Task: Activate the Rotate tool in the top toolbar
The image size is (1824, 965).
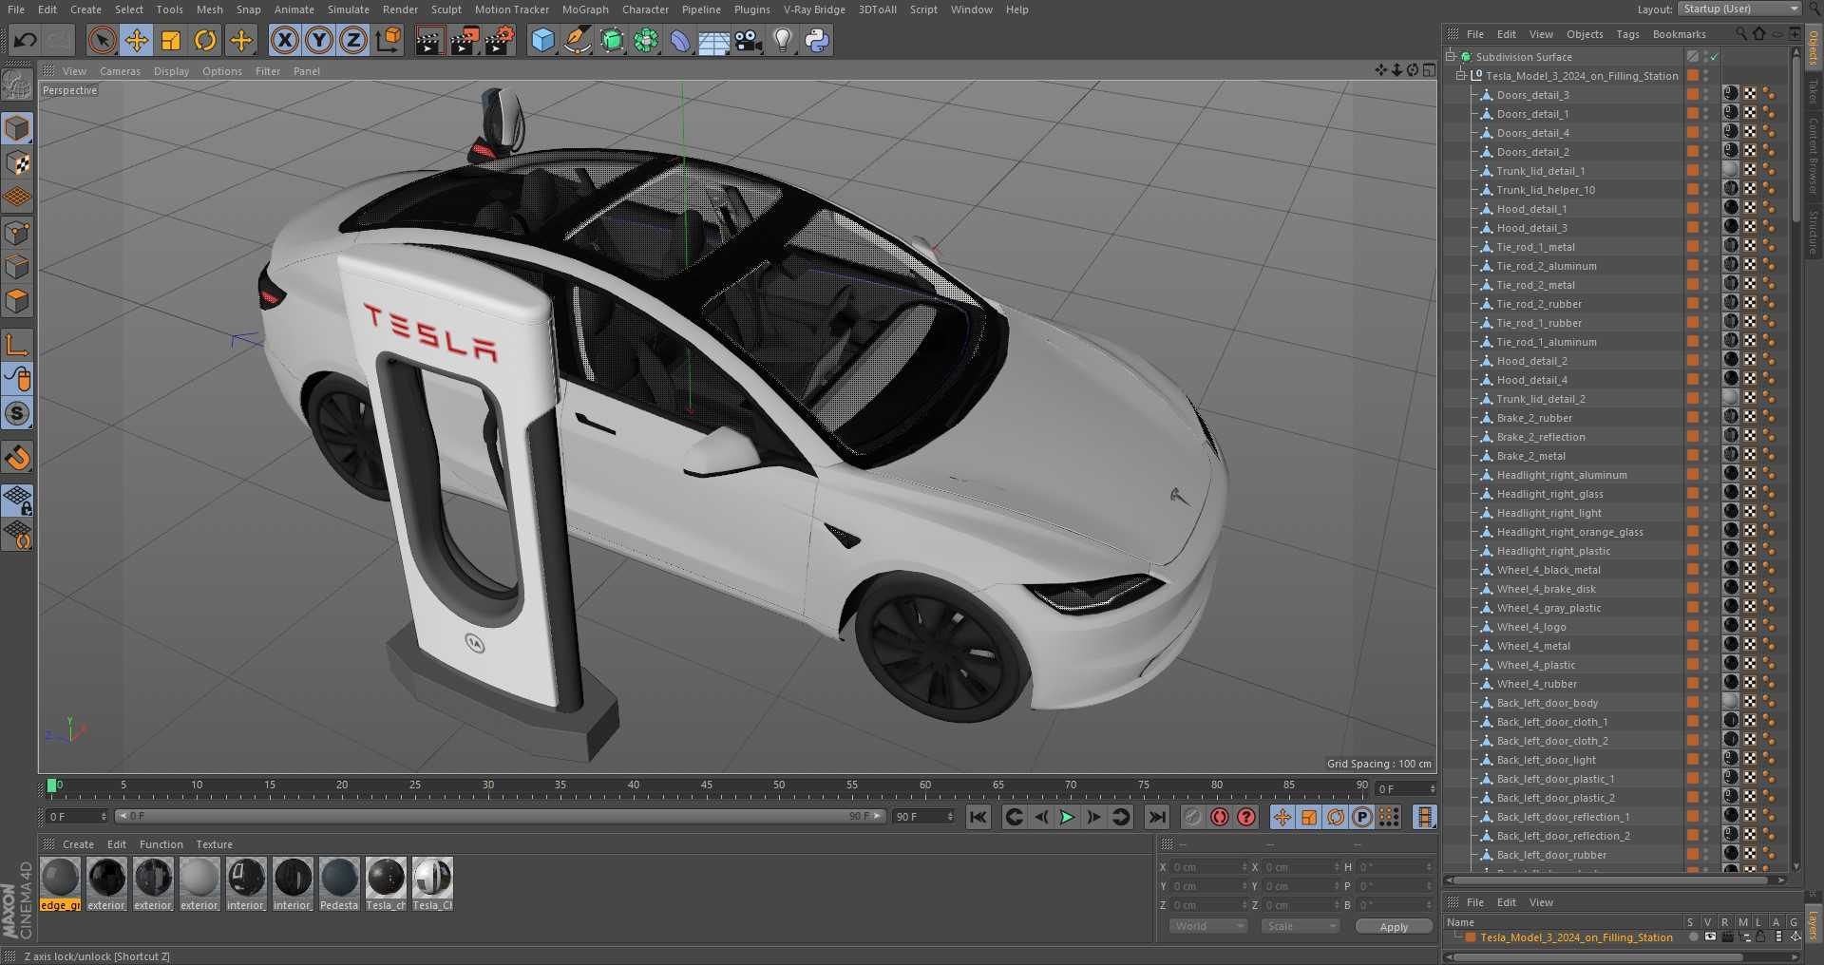Action: click(x=205, y=40)
